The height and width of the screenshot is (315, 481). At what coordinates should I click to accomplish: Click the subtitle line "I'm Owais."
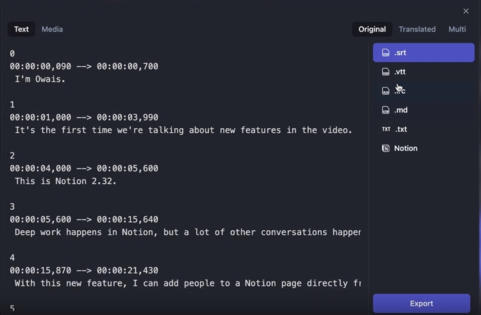tap(40, 79)
